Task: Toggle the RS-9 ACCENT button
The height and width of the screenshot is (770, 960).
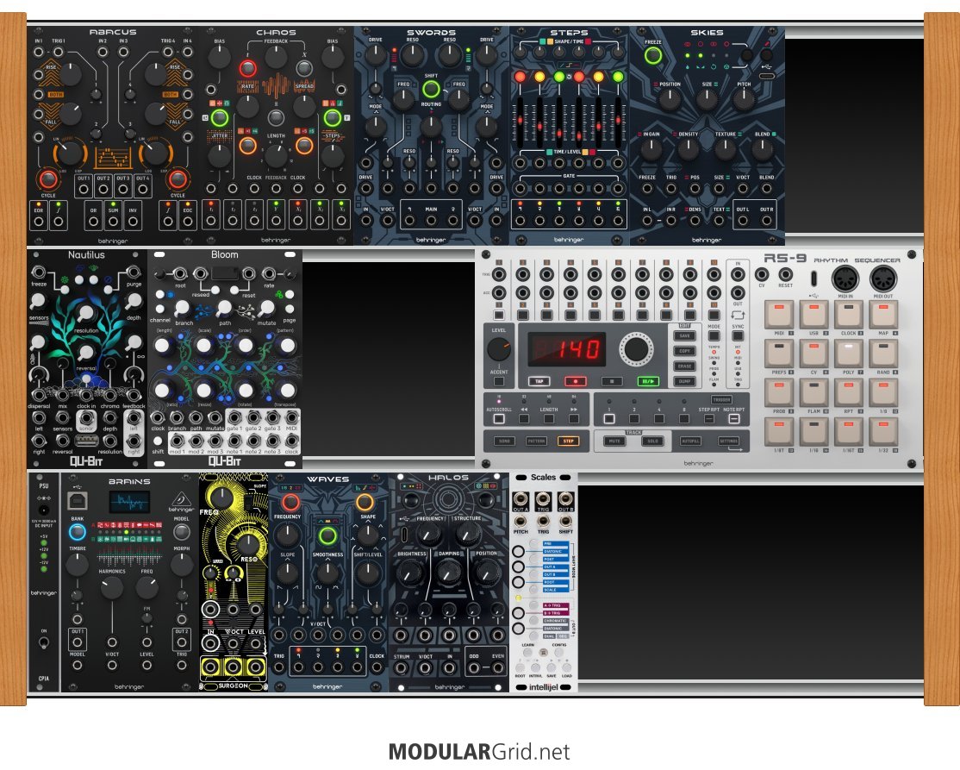Action: 499,382
